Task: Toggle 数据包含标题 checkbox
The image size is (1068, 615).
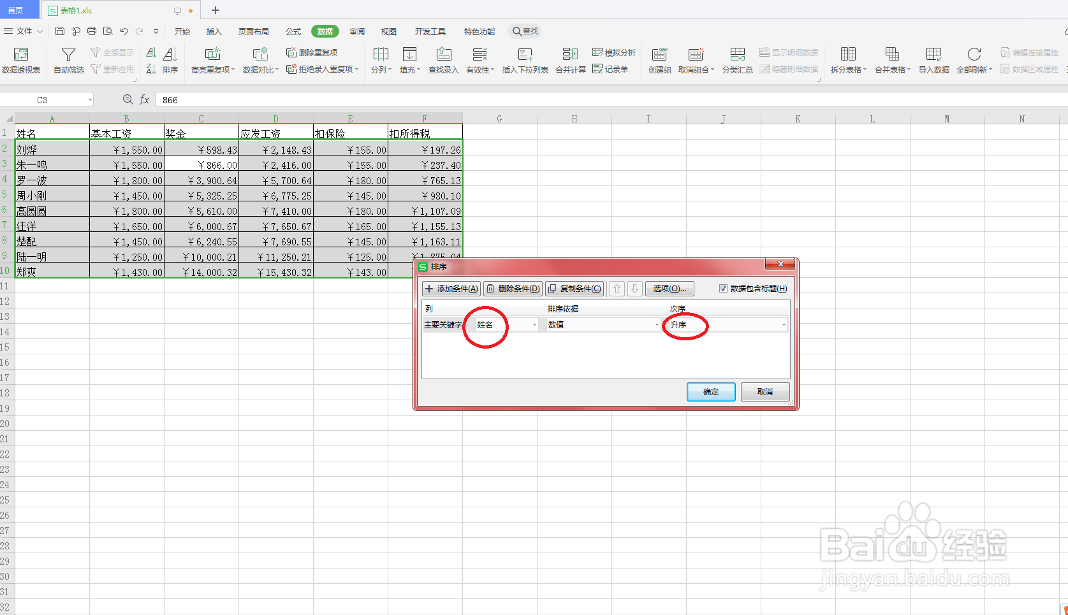Action: click(723, 289)
